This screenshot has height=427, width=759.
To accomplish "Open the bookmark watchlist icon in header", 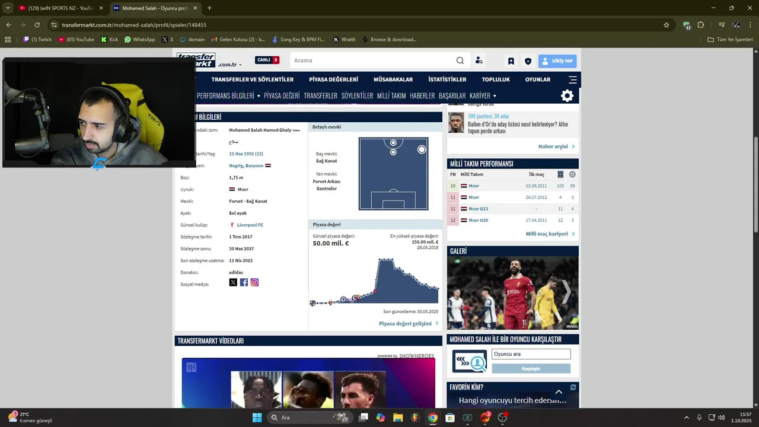I will pos(511,61).
